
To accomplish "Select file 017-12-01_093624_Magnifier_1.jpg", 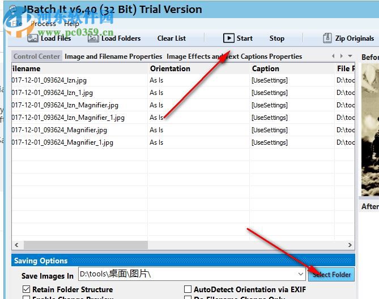I will tap(62, 142).
